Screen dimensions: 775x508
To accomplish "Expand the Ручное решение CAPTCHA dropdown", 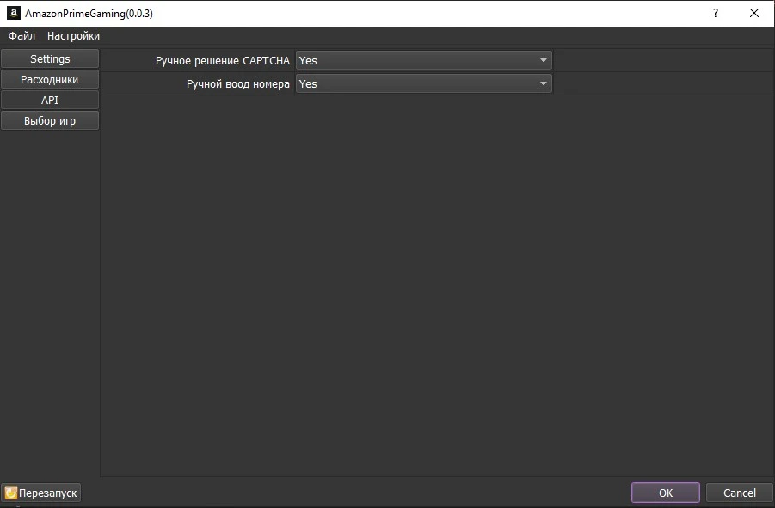I will pyautogui.click(x=423, y=60).
